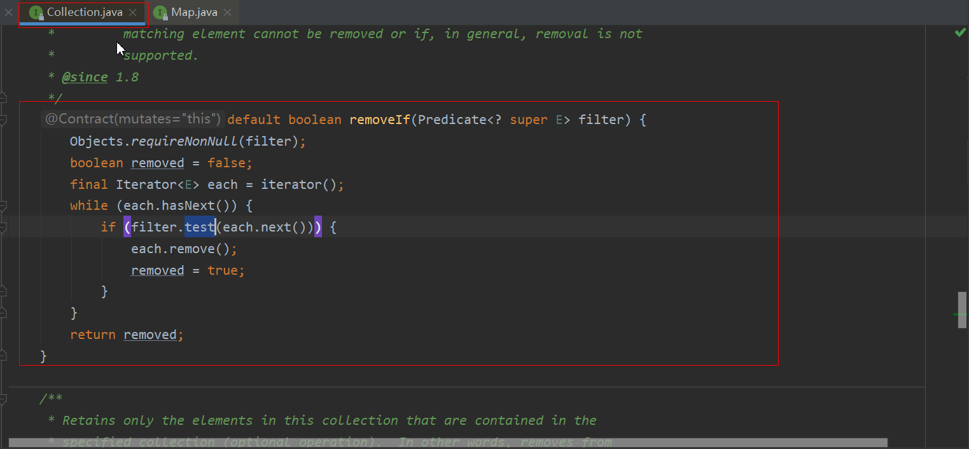Click the selected word test
The height and width of the screenshot is (449, 969).
[200, 227]
